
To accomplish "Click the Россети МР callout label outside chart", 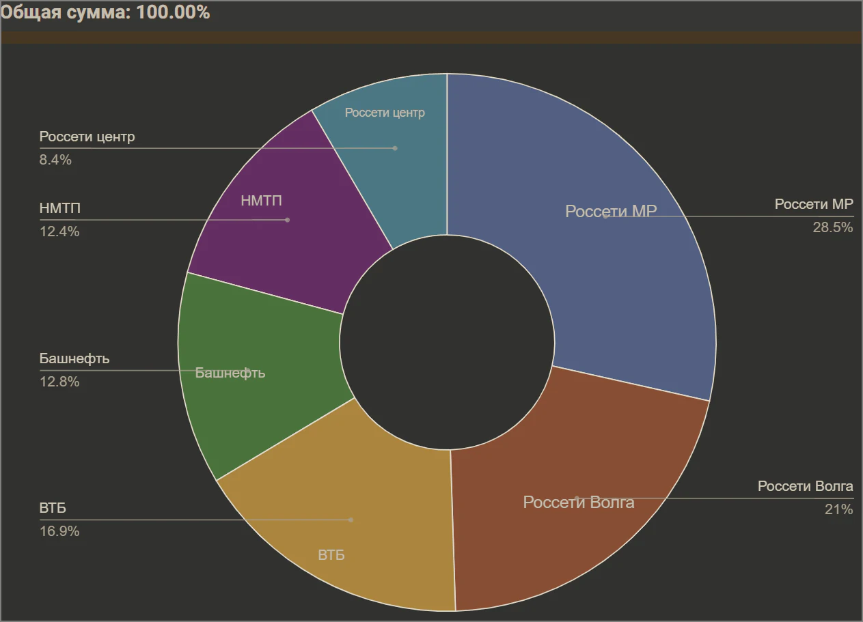I will tap(813, 204).
